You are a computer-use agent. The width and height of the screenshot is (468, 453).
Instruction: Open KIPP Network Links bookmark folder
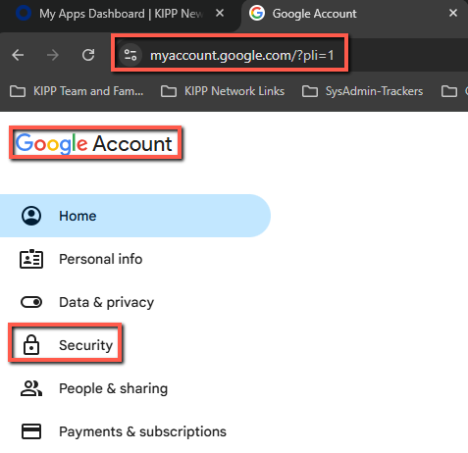(223, 91)
